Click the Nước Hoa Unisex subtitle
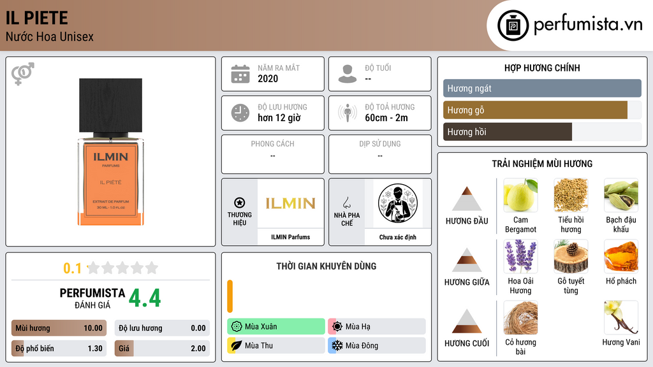The image size is (653, 367). tap(50, 36)
